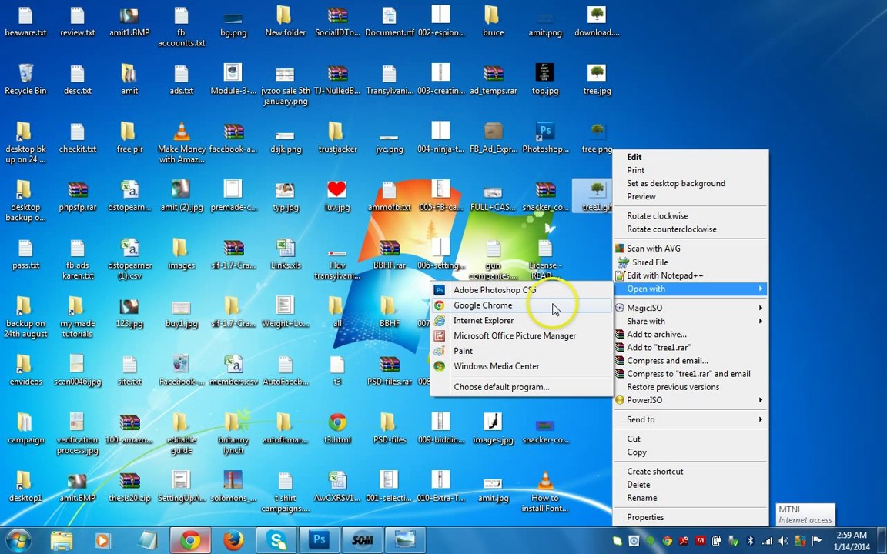Choose 'Set as desktop background'
Viewport: 887px width, 554px height.
click(675, 183)
